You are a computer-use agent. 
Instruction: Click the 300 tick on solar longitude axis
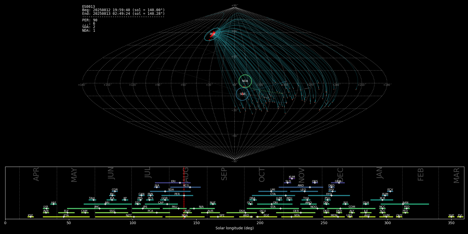(x=387, y=223)
